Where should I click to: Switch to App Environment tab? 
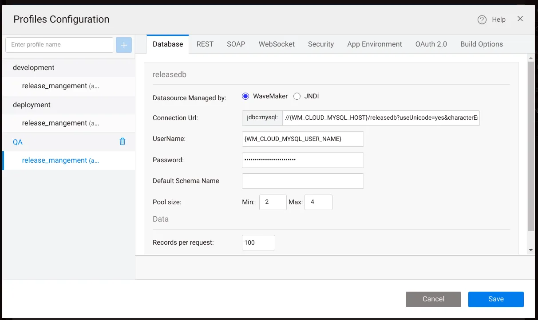pyautogui.click(x=375, y=44)
